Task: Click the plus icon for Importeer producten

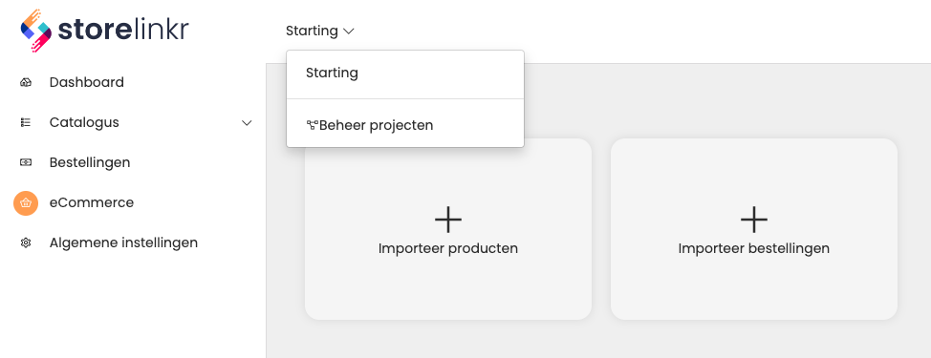Action: click(x=448, y=220)
